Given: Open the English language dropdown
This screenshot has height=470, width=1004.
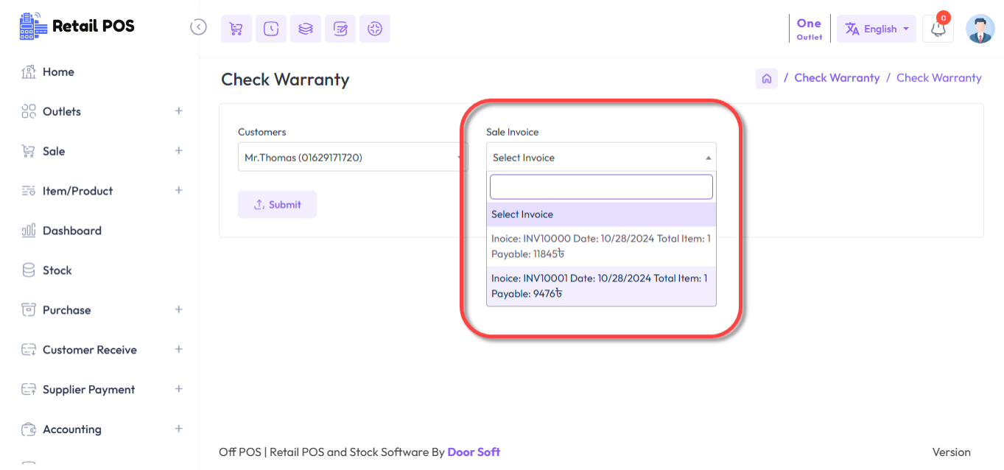Looking at the screenshot, I should (876, 29).
